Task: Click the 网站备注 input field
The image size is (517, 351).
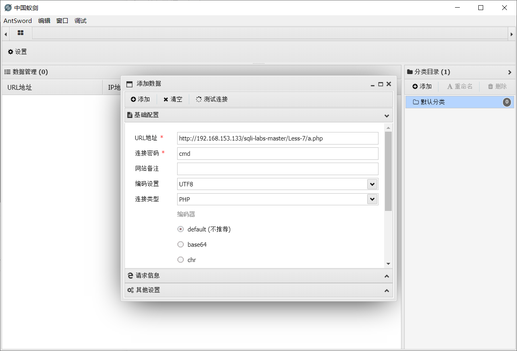Action: pyautogui.click(x=278, y=169)
